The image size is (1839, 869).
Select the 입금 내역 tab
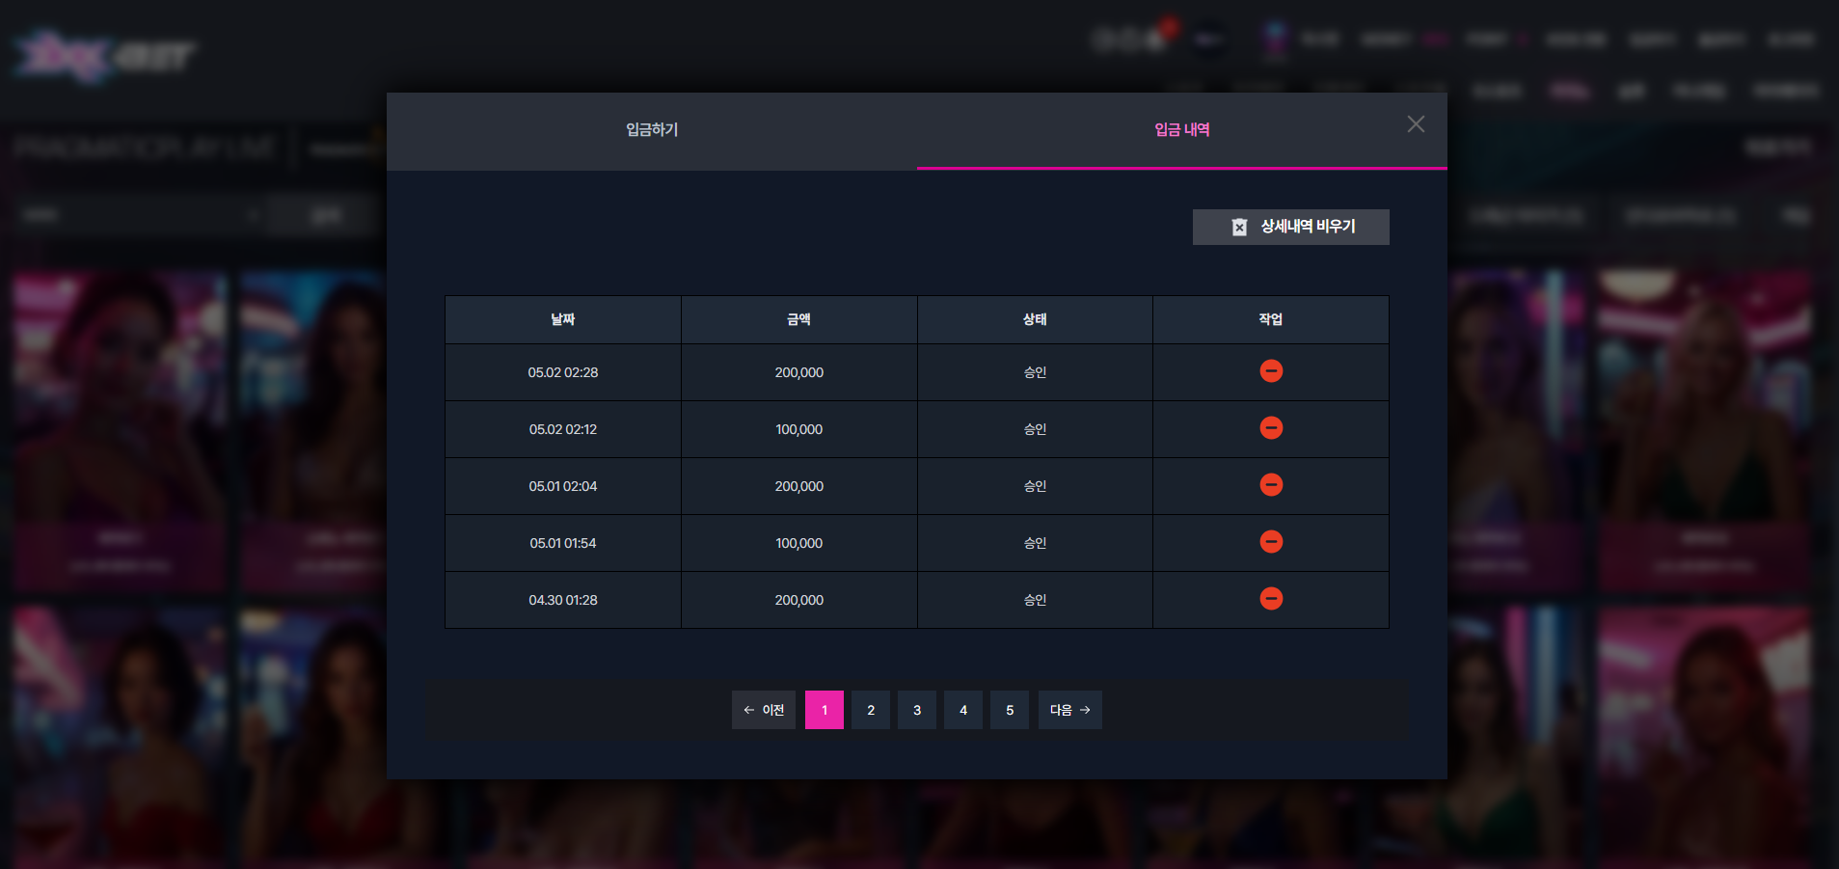tap(1182, 130)
